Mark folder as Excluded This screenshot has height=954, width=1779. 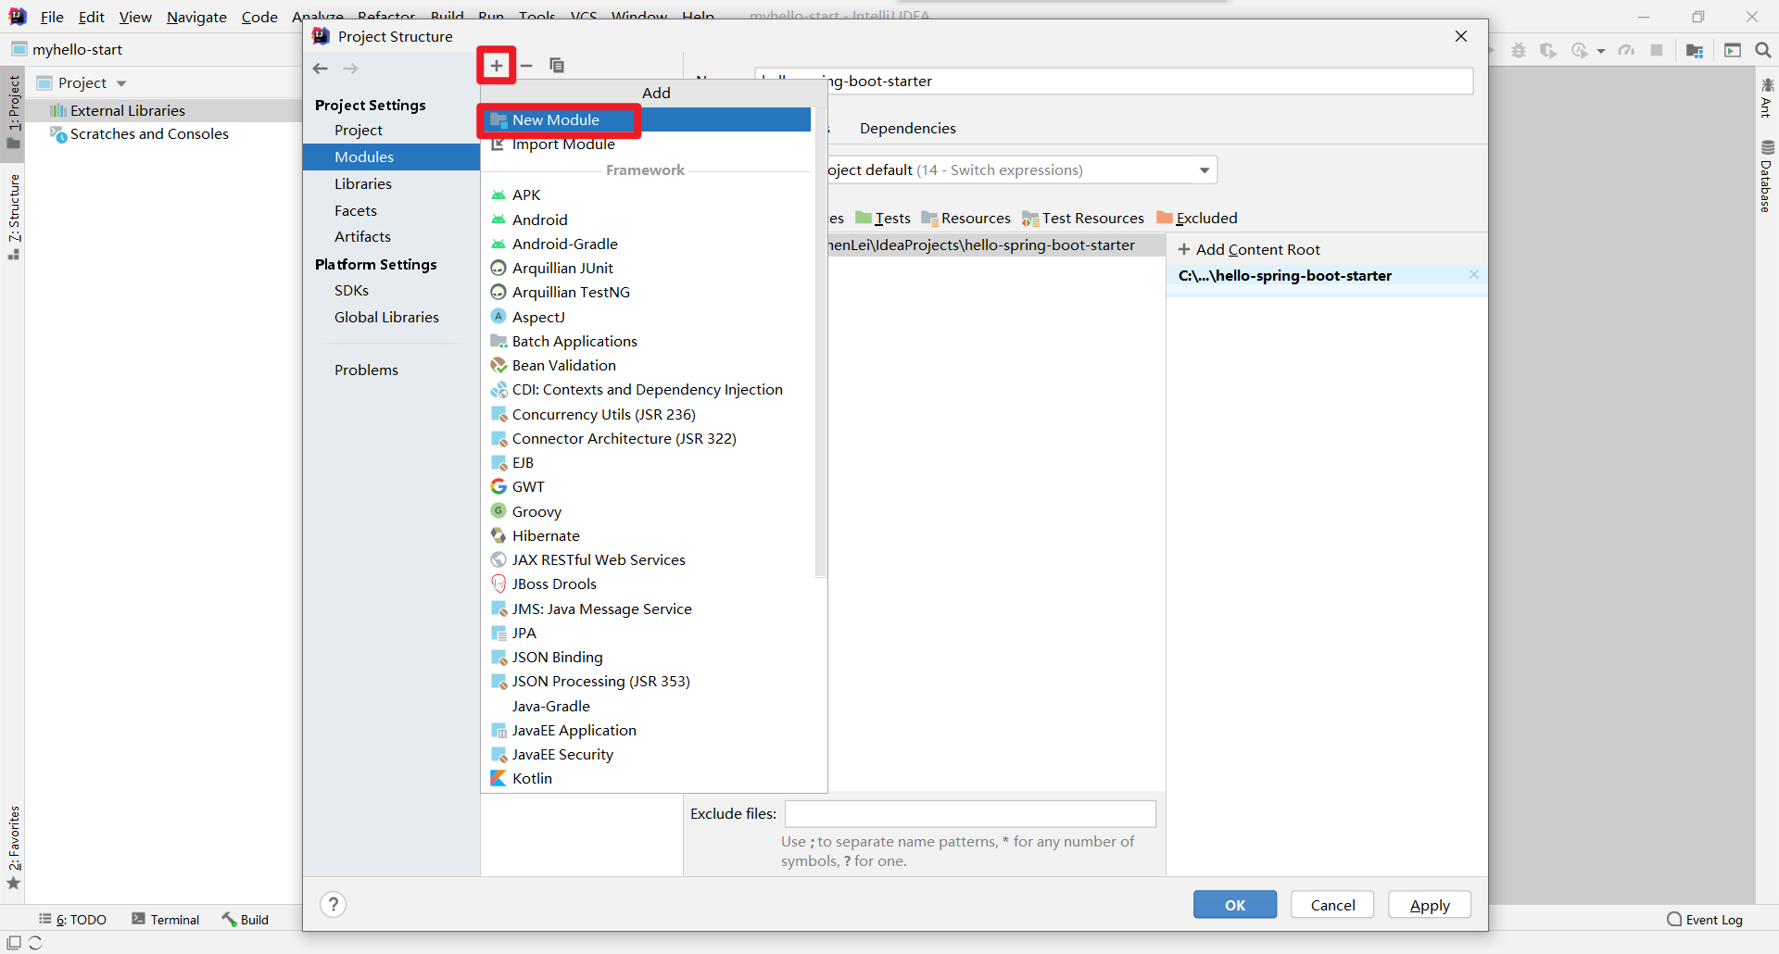[x=1197, y=218]
